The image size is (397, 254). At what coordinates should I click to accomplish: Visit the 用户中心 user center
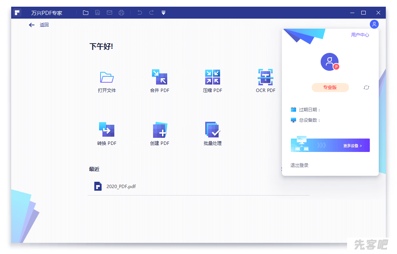click(360, 35)
